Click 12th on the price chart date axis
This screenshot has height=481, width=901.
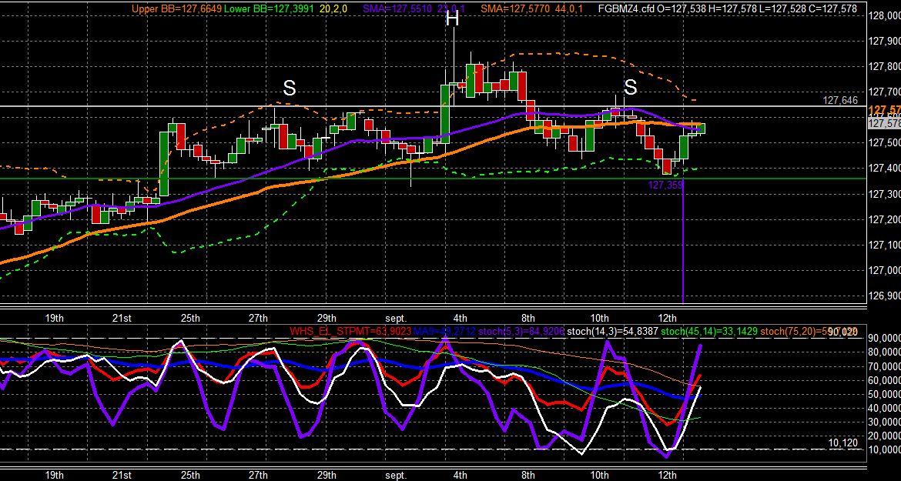[667, 318]
